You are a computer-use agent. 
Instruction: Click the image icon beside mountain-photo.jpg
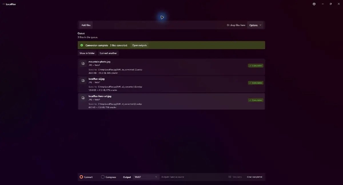(83, 63)
